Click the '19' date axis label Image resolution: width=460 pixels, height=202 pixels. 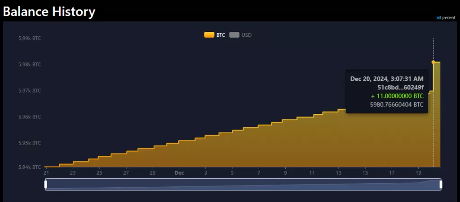418,173
